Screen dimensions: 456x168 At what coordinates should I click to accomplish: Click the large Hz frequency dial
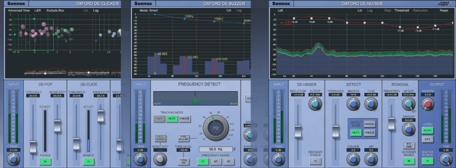tap(216, 127)
